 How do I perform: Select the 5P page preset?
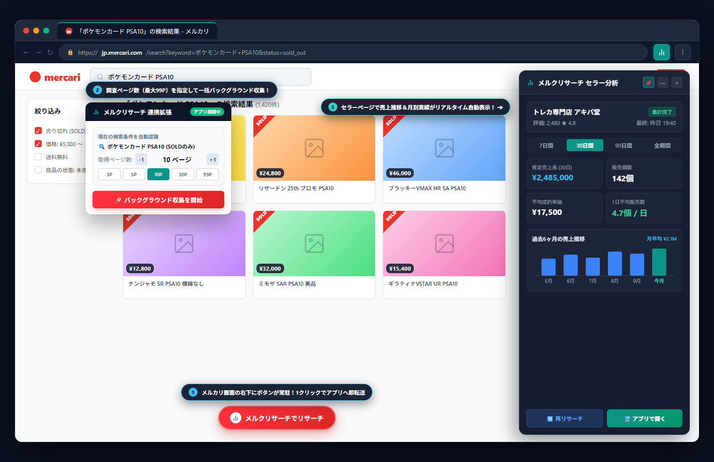point(134,174)
